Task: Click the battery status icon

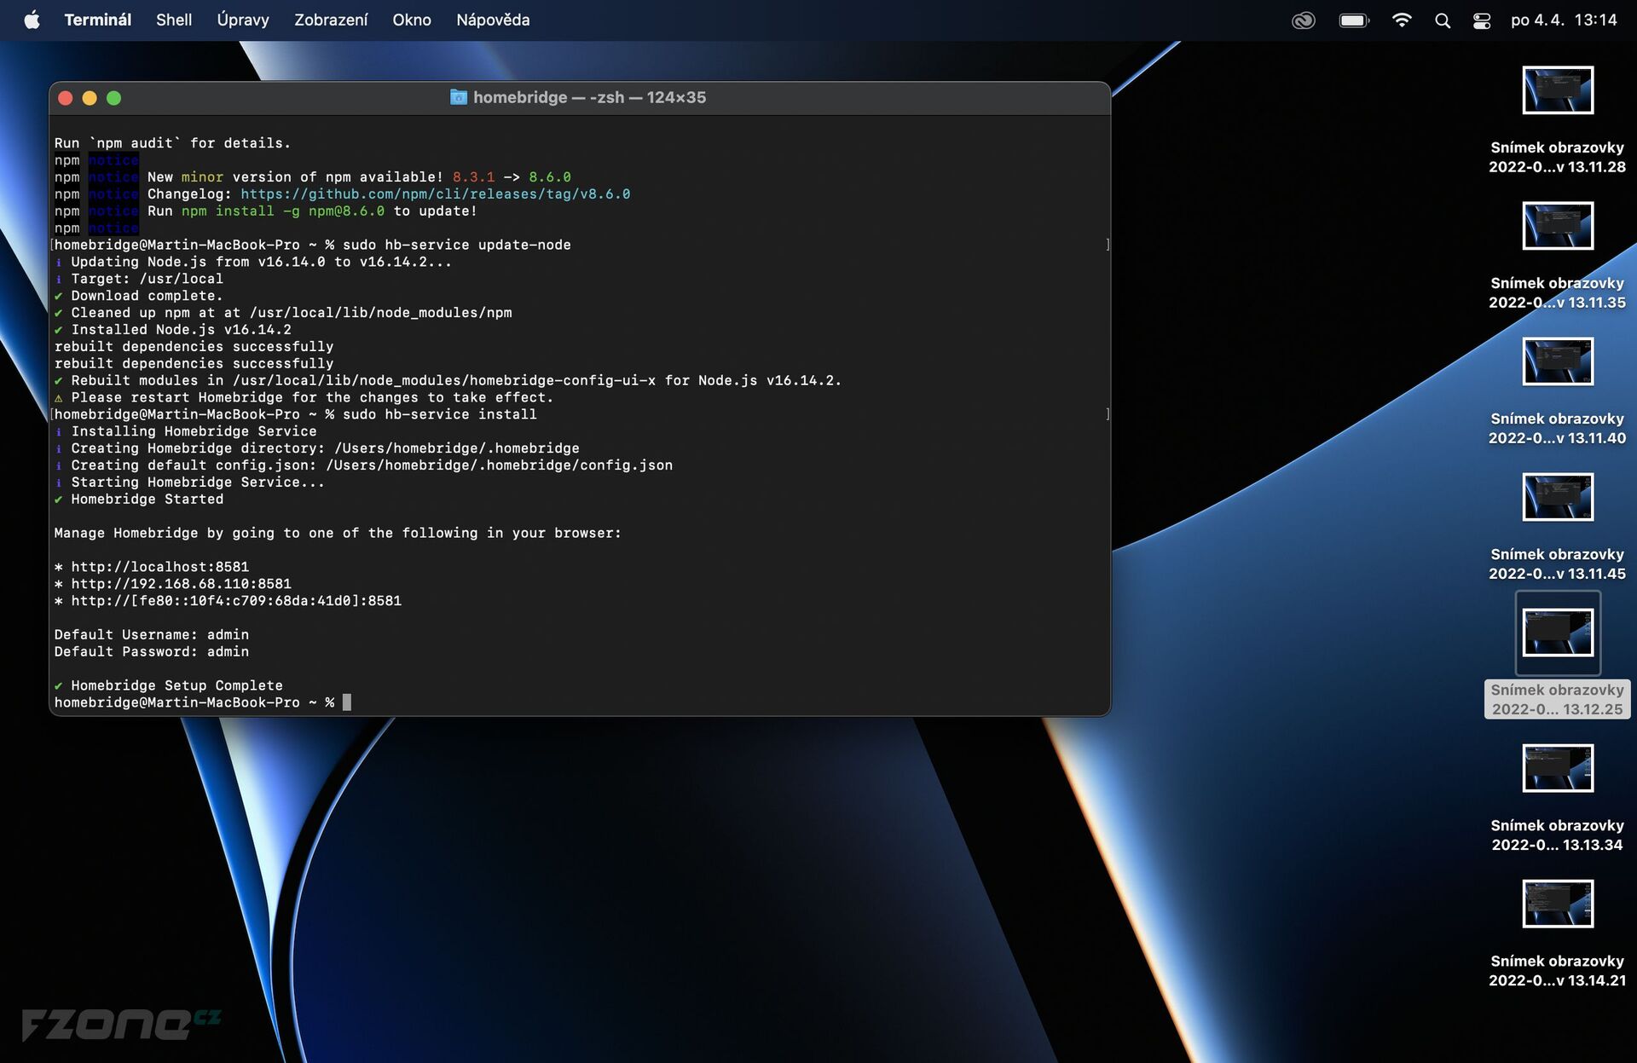Action: click(x=1354, y=20)
